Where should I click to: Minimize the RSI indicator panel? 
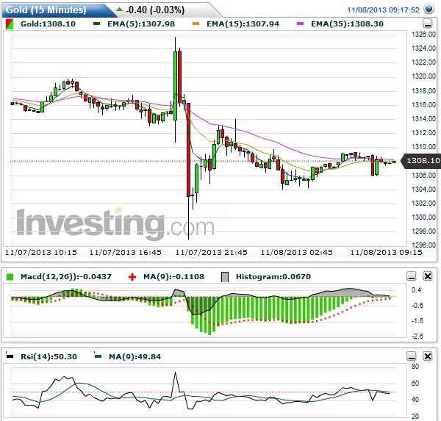click(x=412, y=356)
